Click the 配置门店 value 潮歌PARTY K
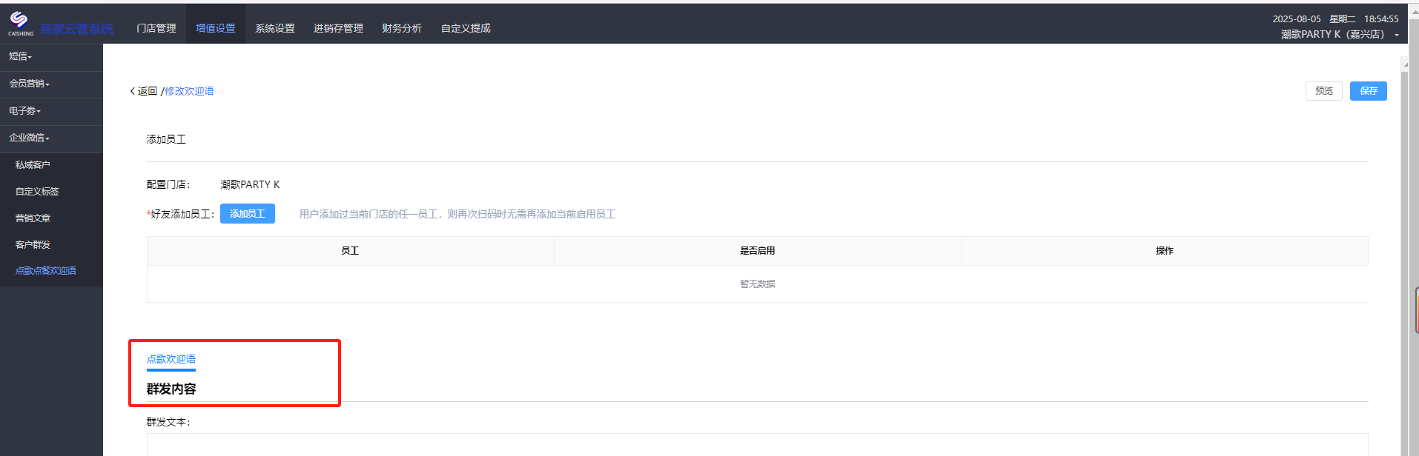 (250, 184)
